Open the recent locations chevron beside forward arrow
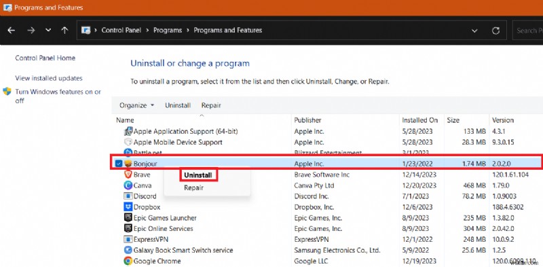This screenshot has width=543, height=267. coord(48,31)
